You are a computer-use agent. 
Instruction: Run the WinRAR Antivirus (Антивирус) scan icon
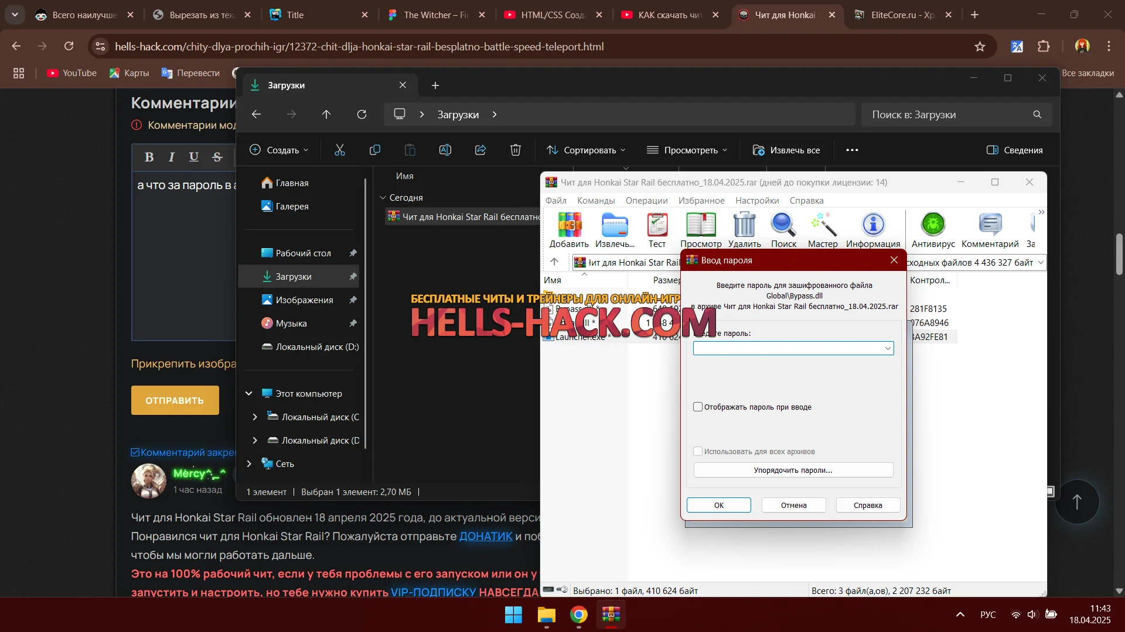pyautogui.click(x=933, y=230)
